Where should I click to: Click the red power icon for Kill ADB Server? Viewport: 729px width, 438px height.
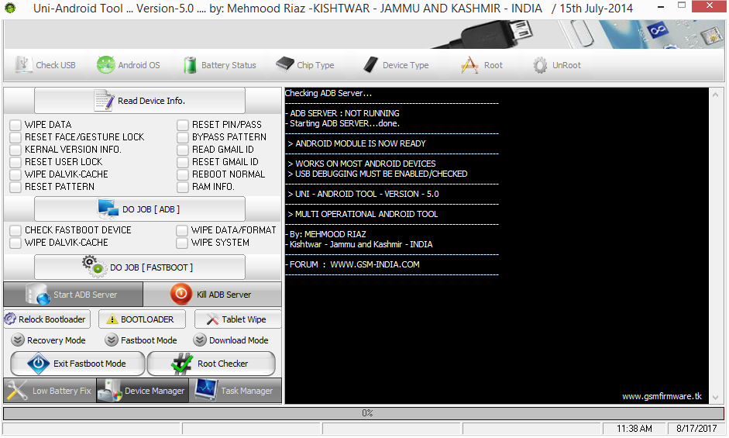tap(181, 294)
